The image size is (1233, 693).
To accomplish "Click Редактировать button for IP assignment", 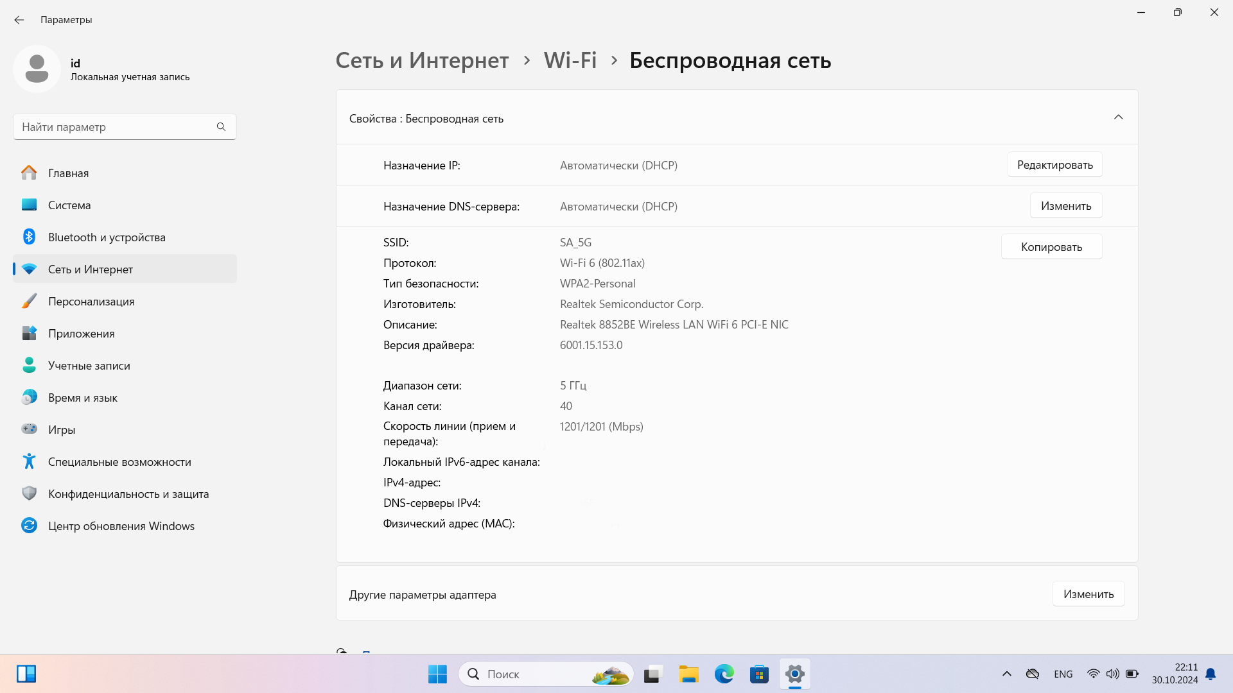I will (x=1054, y=165).
